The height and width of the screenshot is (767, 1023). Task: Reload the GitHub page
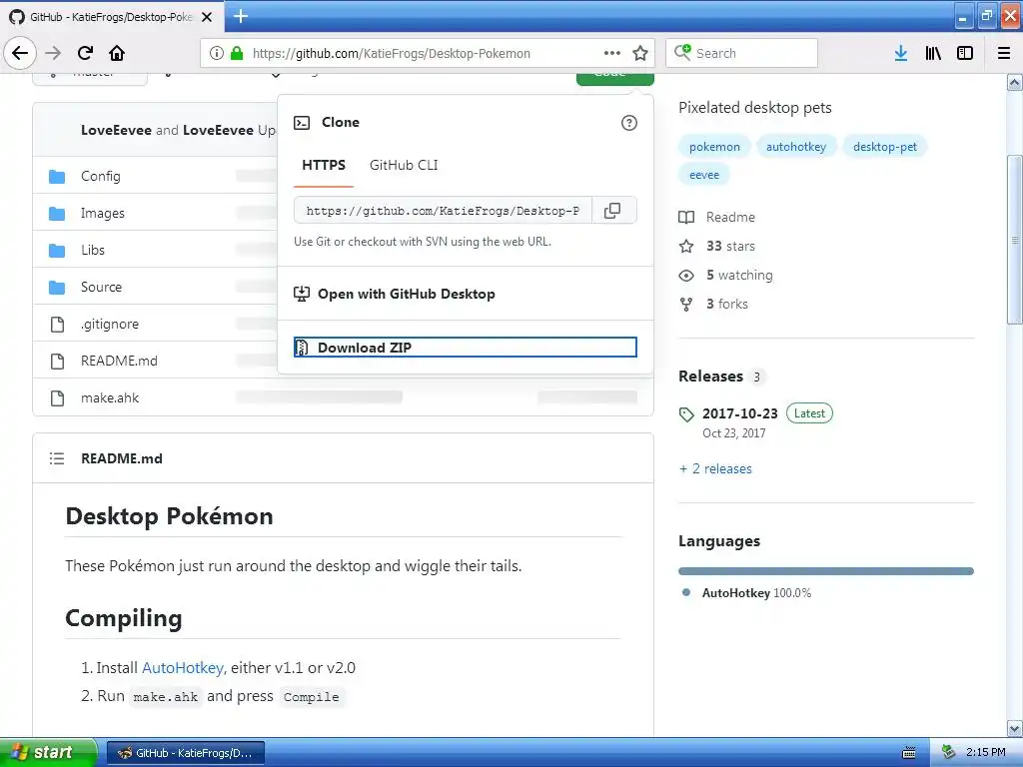[86, 53]
